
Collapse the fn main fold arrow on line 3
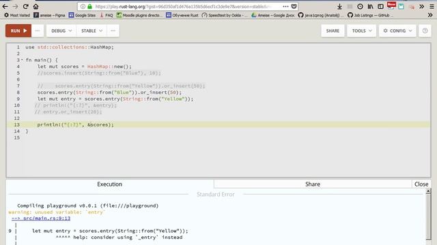pos(23,60)
